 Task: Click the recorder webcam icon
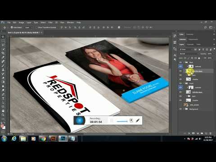131,120
